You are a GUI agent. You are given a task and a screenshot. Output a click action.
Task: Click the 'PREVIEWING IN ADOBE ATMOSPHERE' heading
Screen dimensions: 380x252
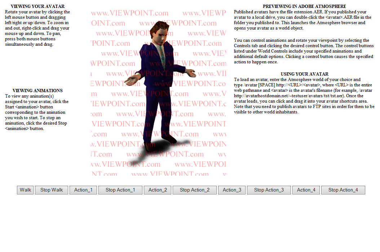(x=304, y=6)
